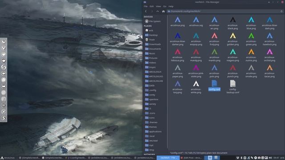Go to parent folder with up arrow

pyautogui.click(x=158, y=11)
